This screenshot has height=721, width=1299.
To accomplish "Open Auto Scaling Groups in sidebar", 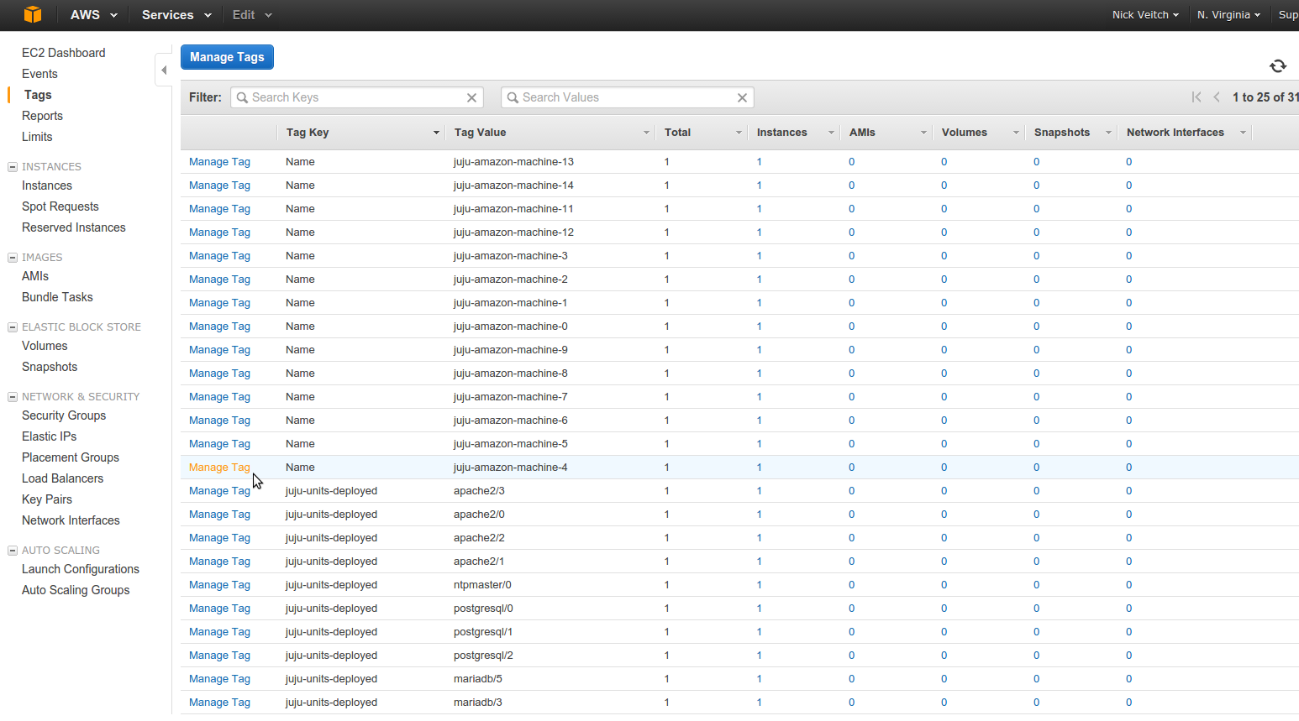I will click(x=76, y=590).
